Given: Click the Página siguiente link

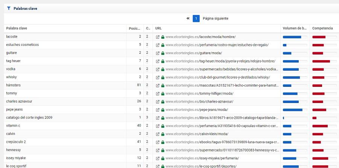Looking at the screenshot, I should (215, 18).
